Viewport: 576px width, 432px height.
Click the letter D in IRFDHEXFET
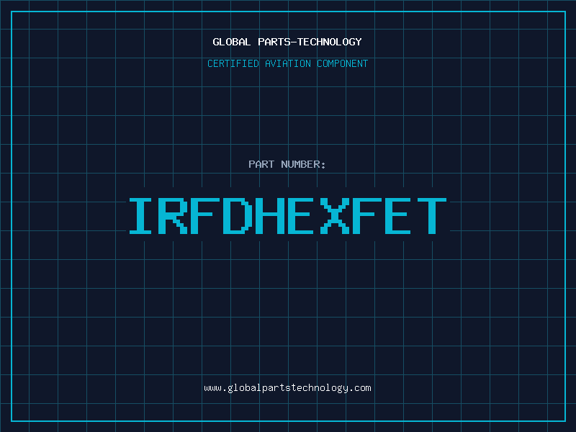click(238, 216)
